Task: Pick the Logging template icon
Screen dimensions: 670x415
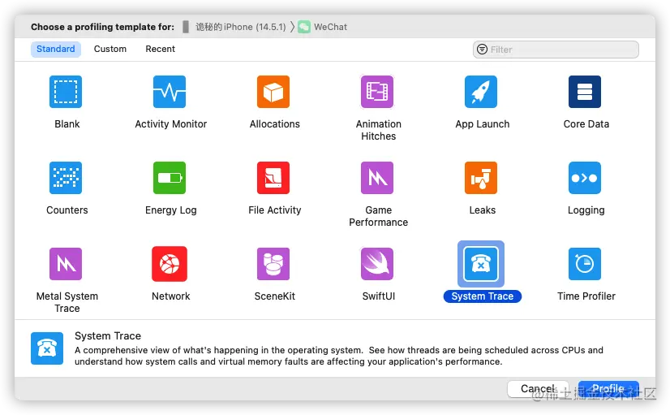Action: pos(585,178)
